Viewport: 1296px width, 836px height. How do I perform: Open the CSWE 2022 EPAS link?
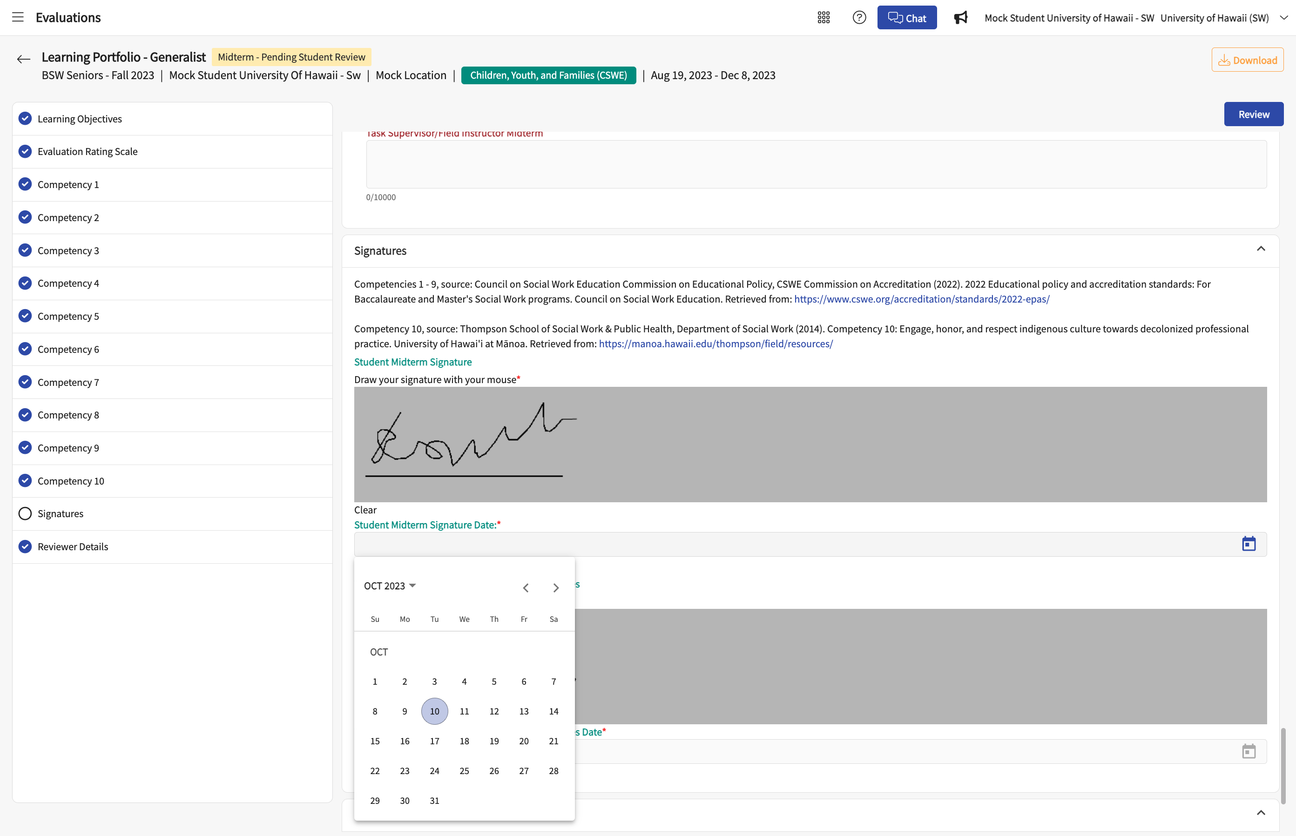click(921, 299)
